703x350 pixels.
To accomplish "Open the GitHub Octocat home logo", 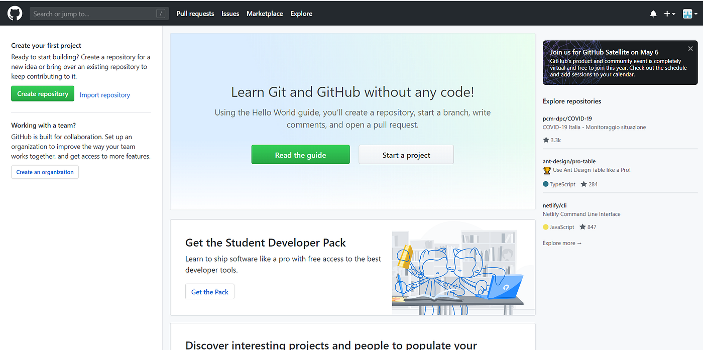I will (15, 13).
